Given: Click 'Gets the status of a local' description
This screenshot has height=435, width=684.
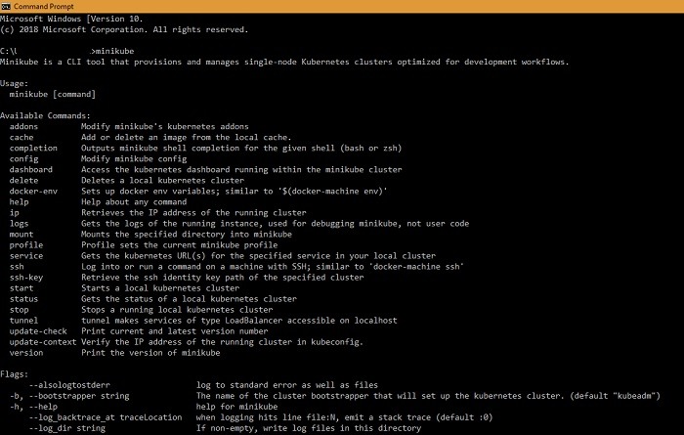Looking at the screenshot, I should tap(189, 299).
